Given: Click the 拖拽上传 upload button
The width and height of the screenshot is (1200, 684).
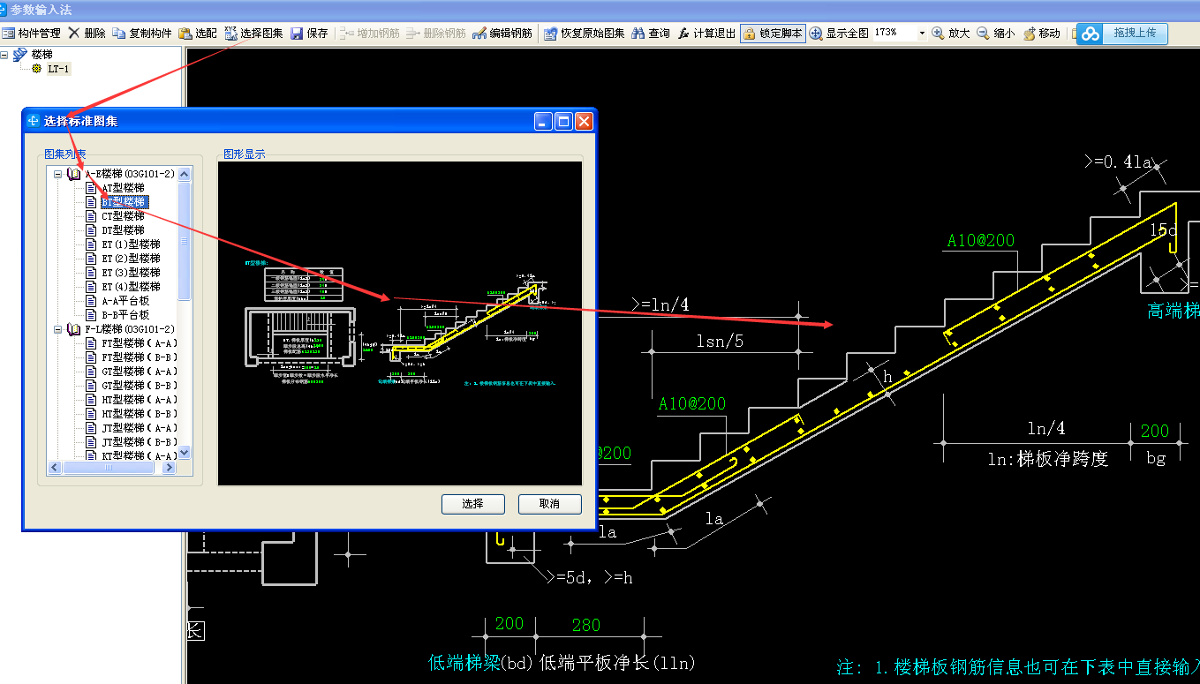Looking at the screenshot, I should [x=1122, y=34].
